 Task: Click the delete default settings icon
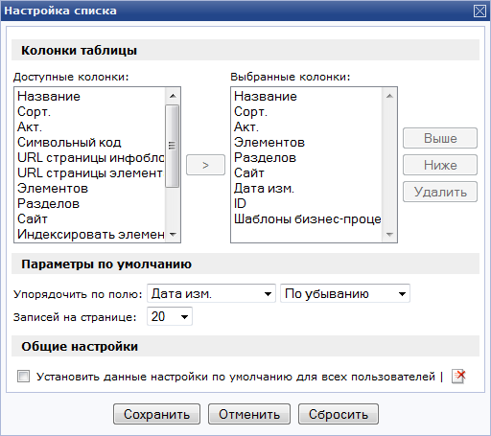[458, 377]
